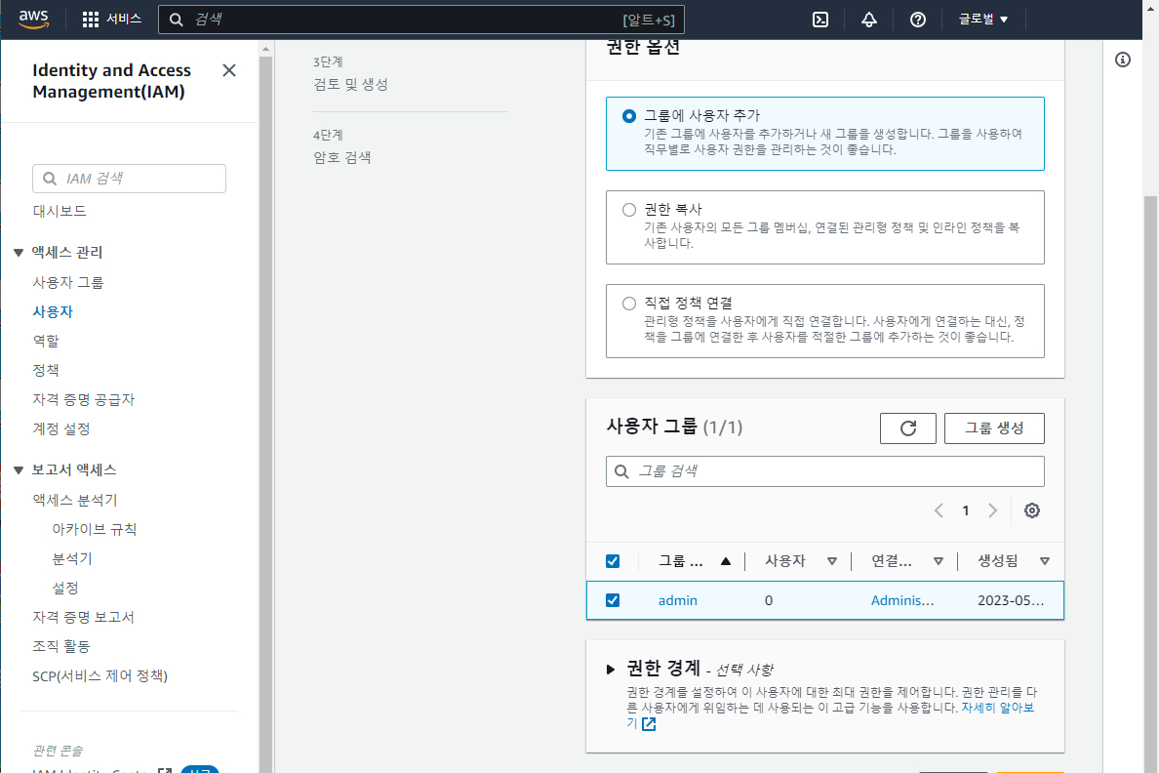Click the sidebar scrollbar up arrow
Screen dimensions: 1159x773
point(266,50)
